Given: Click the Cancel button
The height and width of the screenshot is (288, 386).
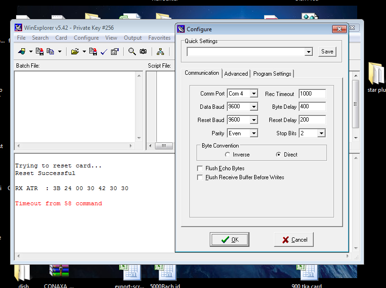Looking at the screenshot, I should (x=294, y=239).
